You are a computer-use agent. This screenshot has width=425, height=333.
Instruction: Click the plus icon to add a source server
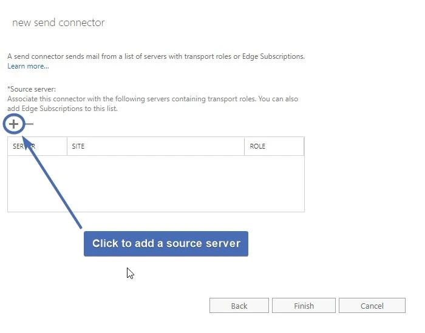tap(13, 124)
